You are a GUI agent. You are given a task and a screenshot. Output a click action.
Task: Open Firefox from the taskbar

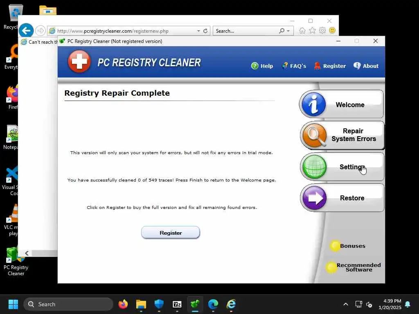123,304
